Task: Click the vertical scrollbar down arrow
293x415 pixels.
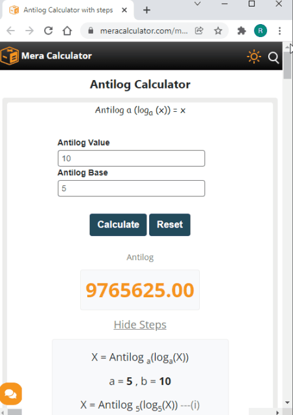Action: coord(288,403)
